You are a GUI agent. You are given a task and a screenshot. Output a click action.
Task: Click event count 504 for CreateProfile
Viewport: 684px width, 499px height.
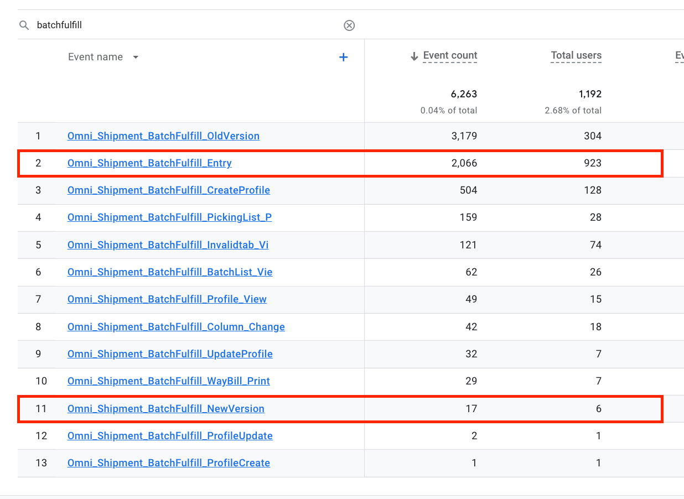coord(468,190)
